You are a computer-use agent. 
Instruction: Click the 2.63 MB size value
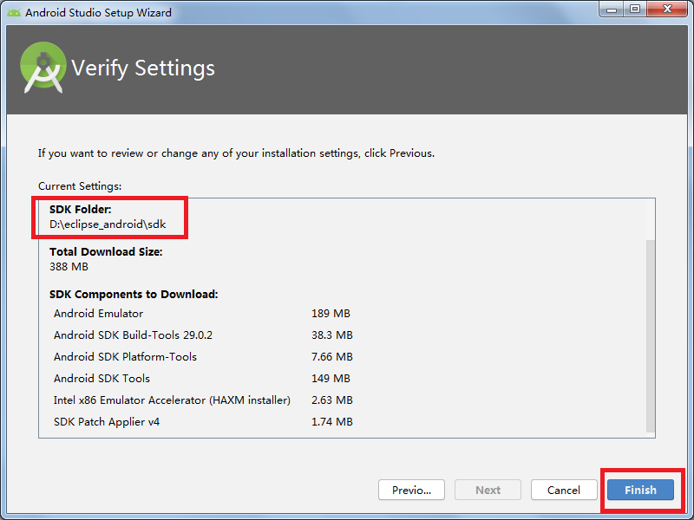pos(332,400)
